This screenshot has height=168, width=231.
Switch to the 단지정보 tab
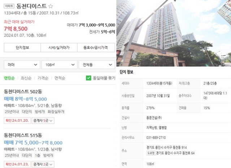point(22,48)
